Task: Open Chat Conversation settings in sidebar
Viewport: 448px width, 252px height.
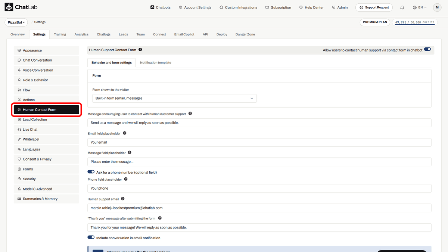Action: point(46,60)
